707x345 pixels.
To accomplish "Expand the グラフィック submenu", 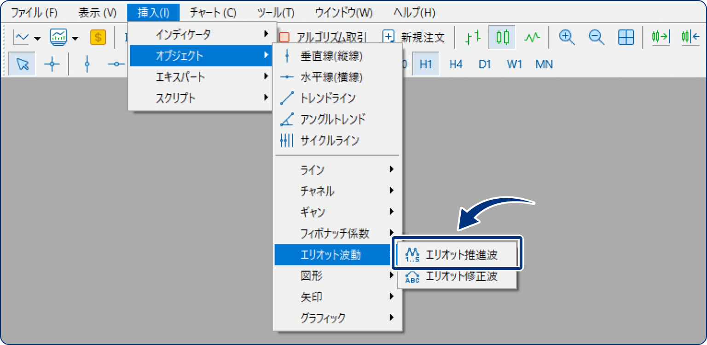I will [x=337, y=318].
